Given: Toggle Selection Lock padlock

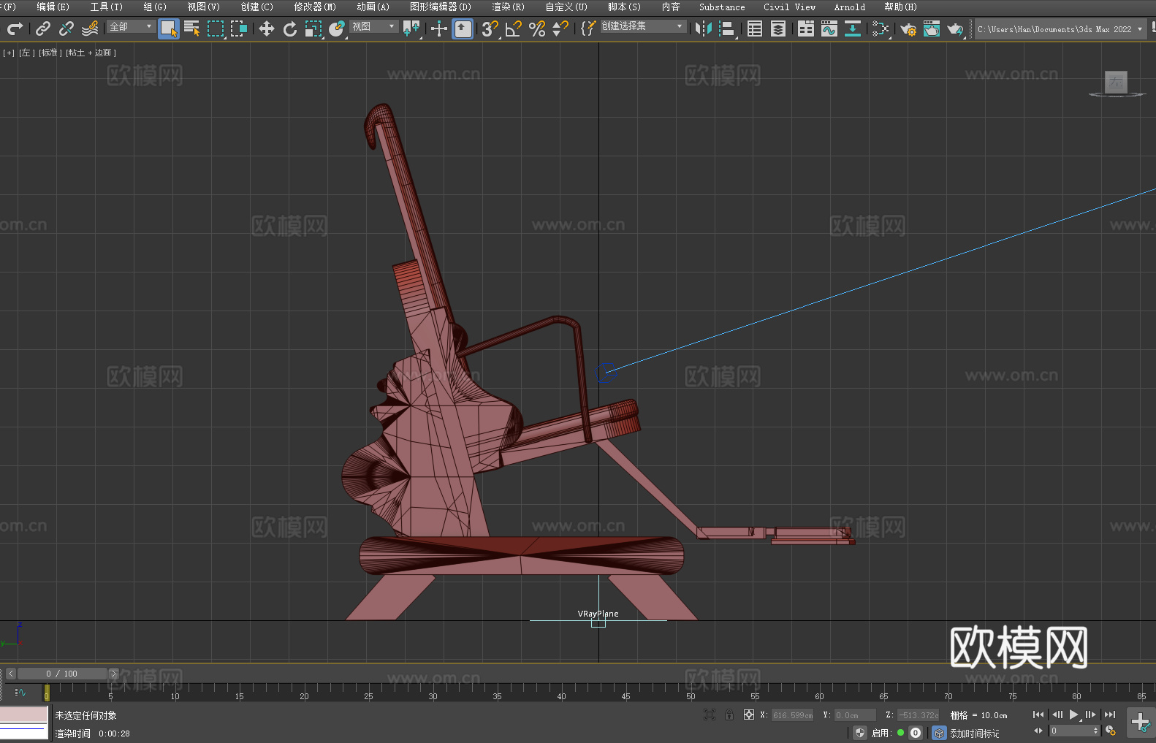Looking at the screenshot, I should coord(729,715).
